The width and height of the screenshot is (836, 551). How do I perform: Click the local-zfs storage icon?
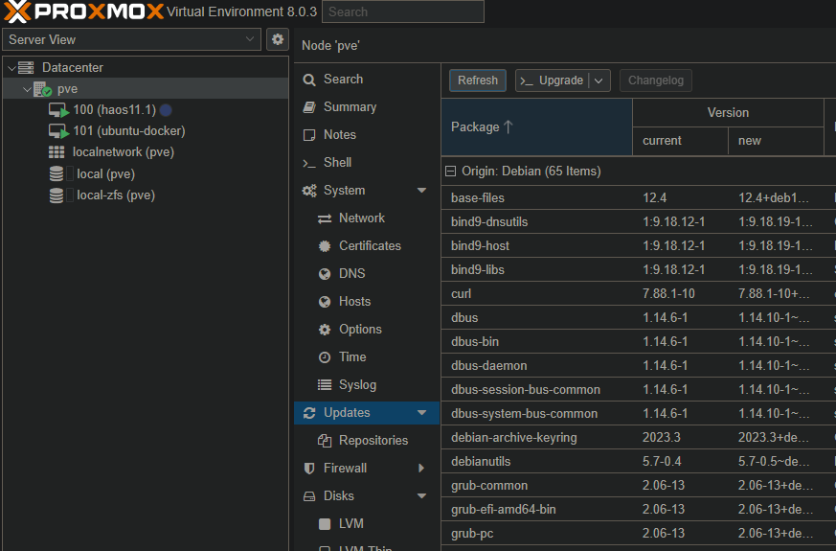point(56,195)
